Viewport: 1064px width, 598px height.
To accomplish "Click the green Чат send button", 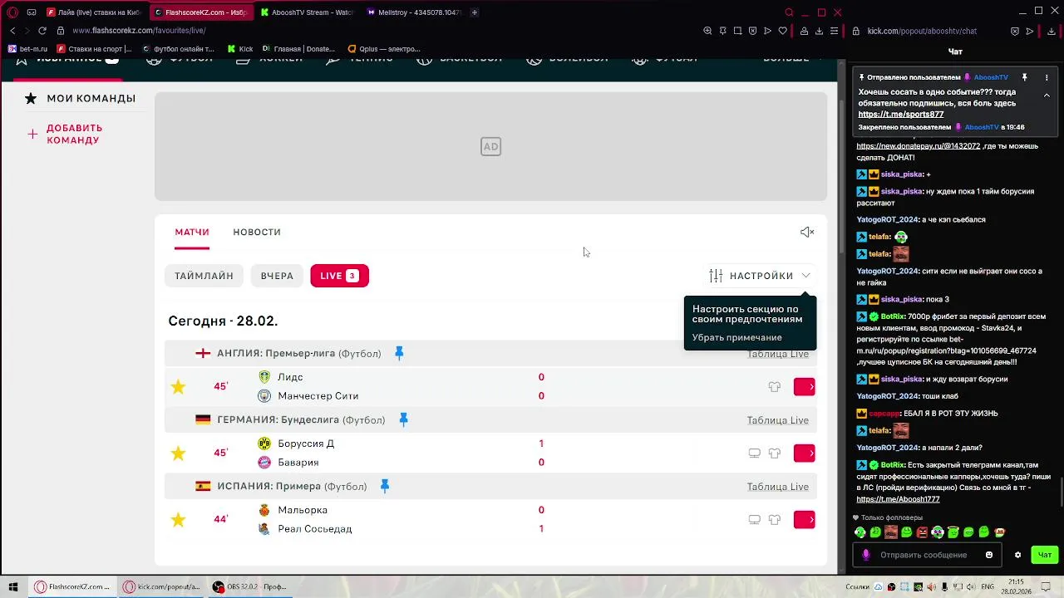I will tap(1045, 555).
